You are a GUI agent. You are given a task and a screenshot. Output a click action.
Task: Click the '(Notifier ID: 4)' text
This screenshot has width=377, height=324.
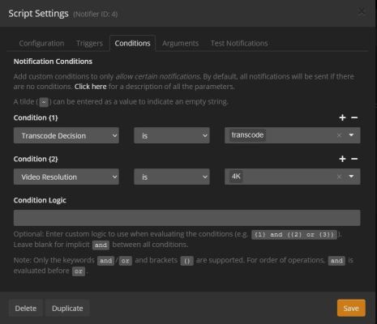tap(96, 14)
